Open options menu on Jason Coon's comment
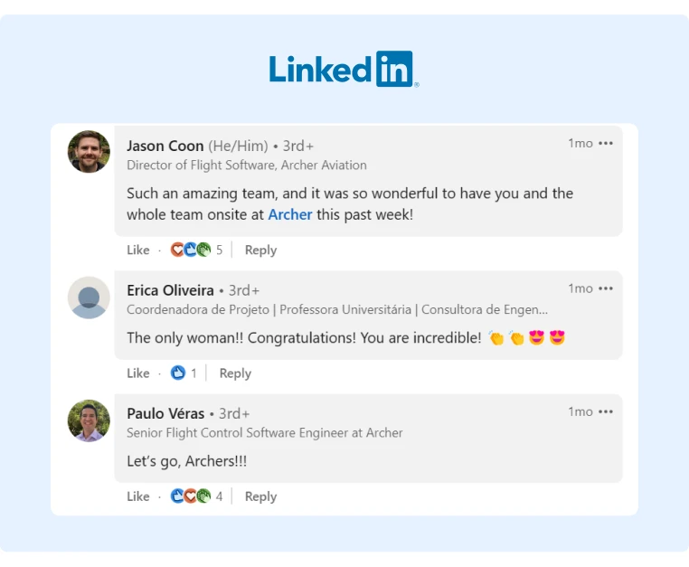689x567 pixels. pos(606,143)
